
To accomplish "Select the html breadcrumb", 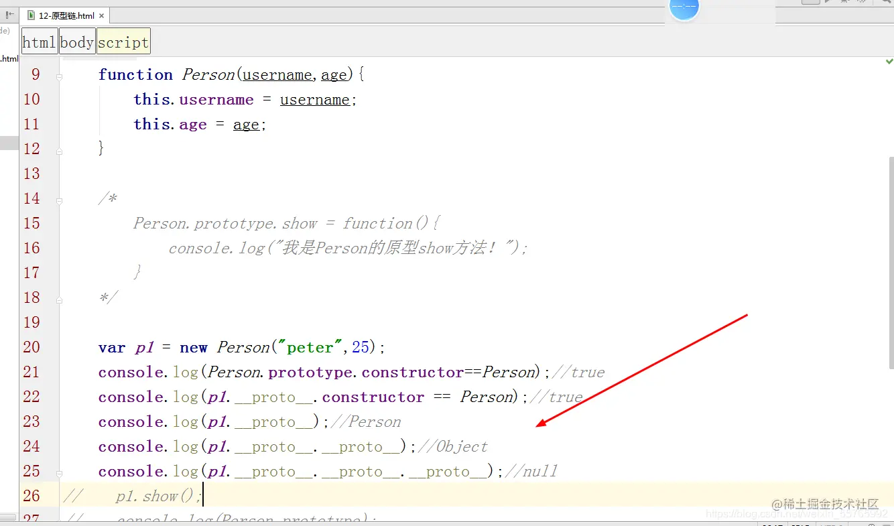I will click(x=40, y=42).
